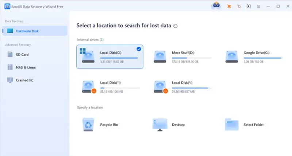Choose Select Folder location
292x156 pixels.
pyautogui.click(x=253, y=125)
